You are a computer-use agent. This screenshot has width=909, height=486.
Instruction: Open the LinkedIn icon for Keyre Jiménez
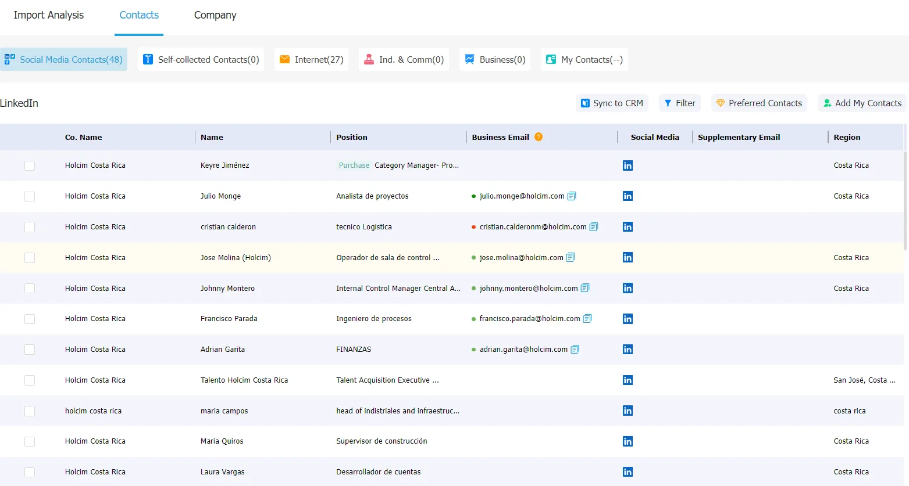tap(628, 165)
